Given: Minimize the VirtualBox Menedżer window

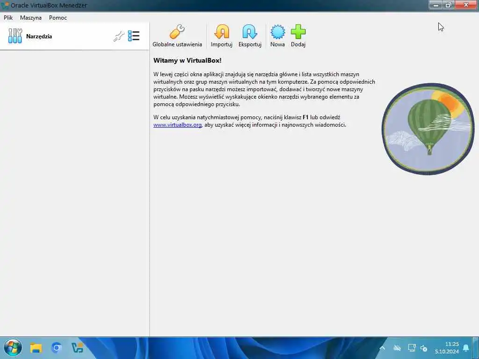Looking at the screenshot, I should point(436,5).
